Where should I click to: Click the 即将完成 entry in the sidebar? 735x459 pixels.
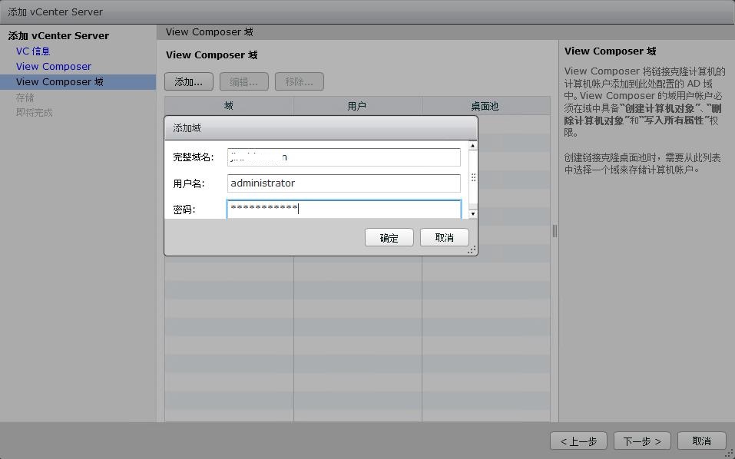coord(34,111)
